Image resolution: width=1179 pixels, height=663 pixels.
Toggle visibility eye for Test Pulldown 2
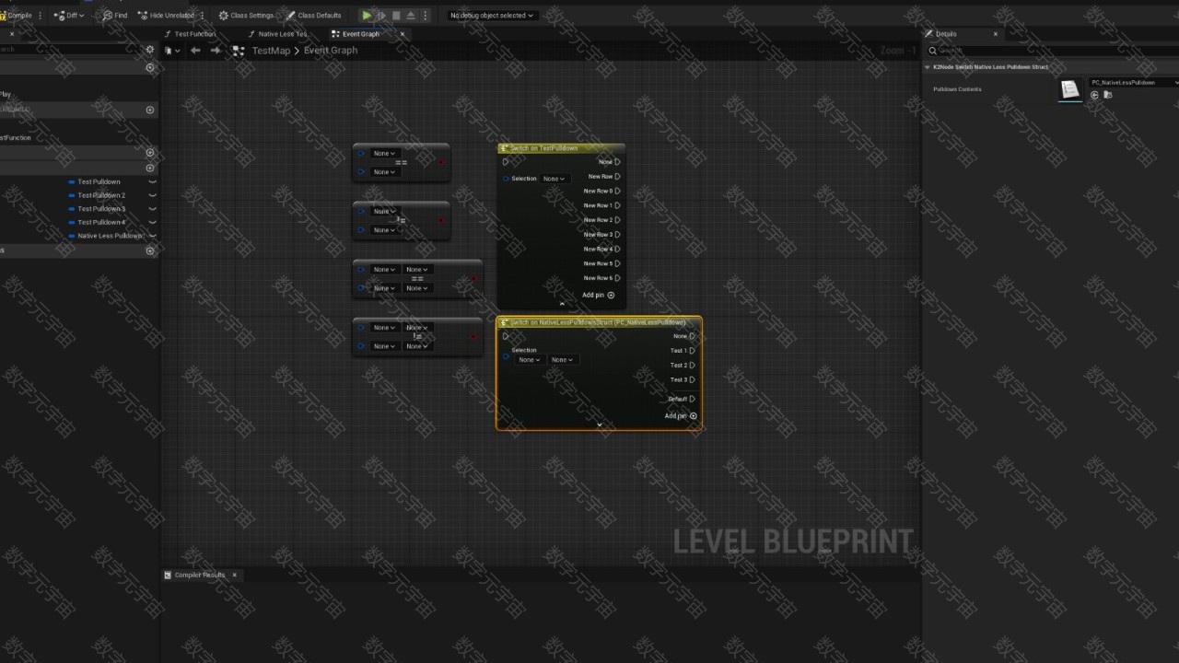click(153, 195)
